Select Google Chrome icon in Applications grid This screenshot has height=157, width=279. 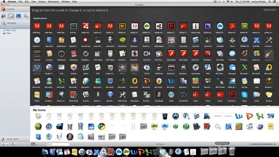pos(49,67)
